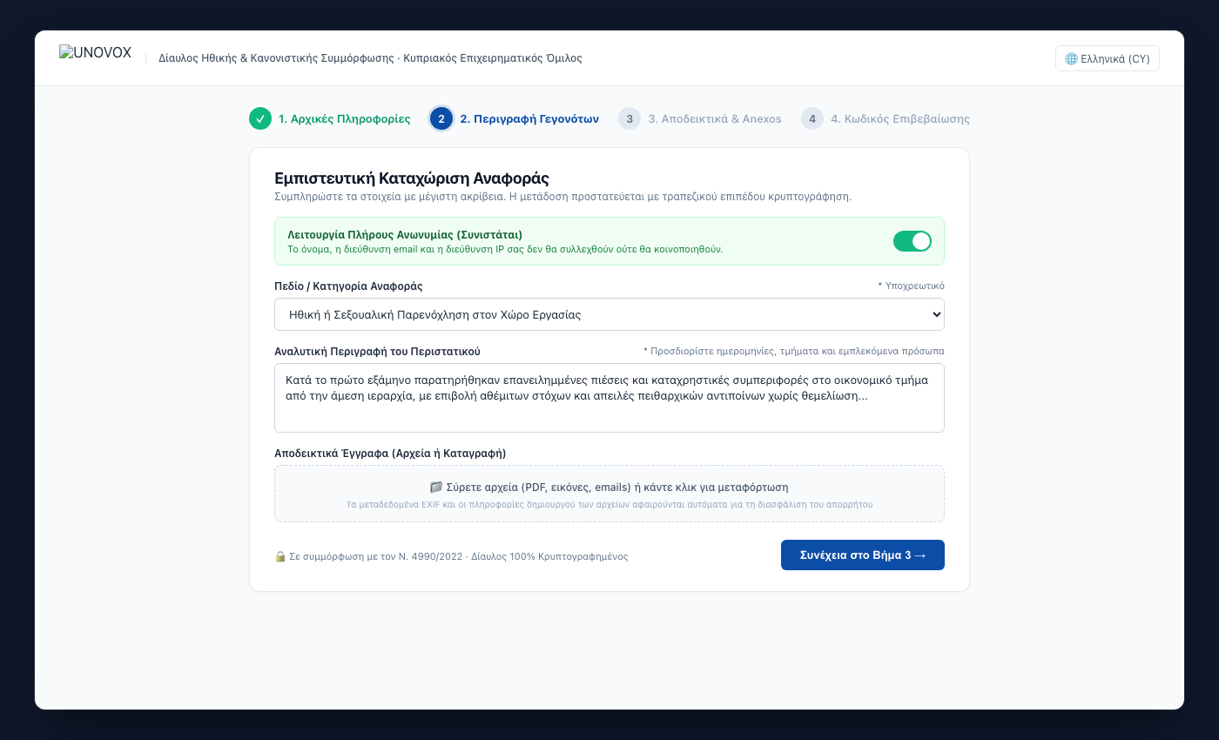Image resolution: width=1219 pixels, height=740 pixels.
Task: Click the label Αποδεικτικά Έγγραφα (Αρχεία ή Καταγραφή)
Action: point(390,453)
